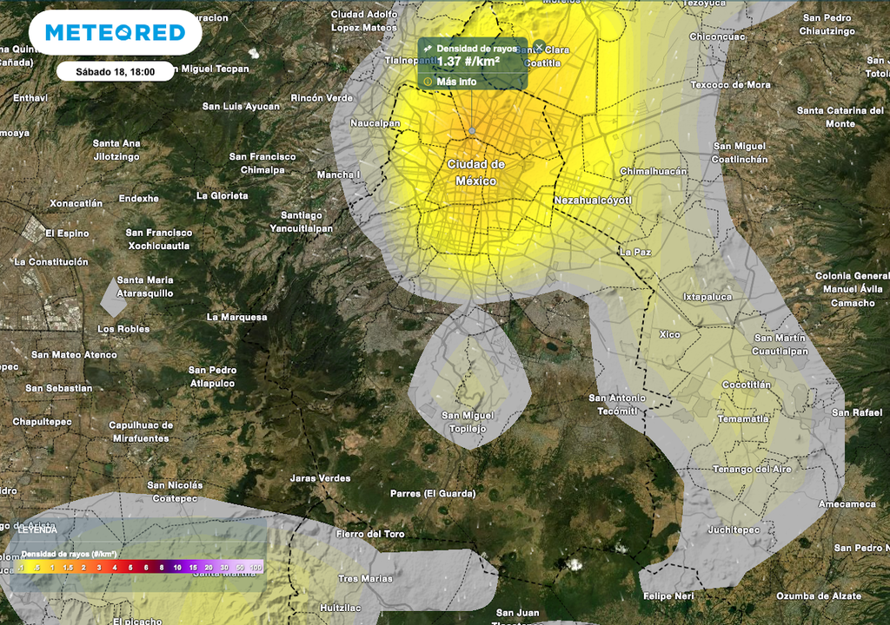Image resolution: width=890 pixels, height=625 pixels.
Task: Click the Tenango del Aire label
Action: (x=752, y=469)
